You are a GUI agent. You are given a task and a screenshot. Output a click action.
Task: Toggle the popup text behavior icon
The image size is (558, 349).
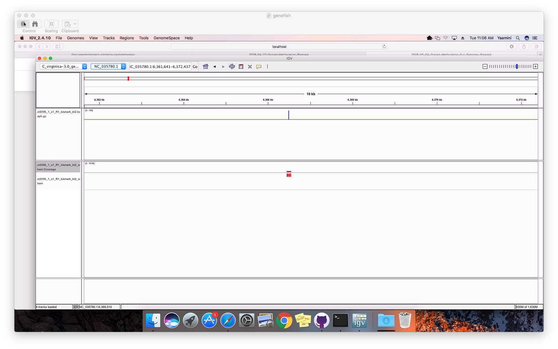(x=259, y=66)
